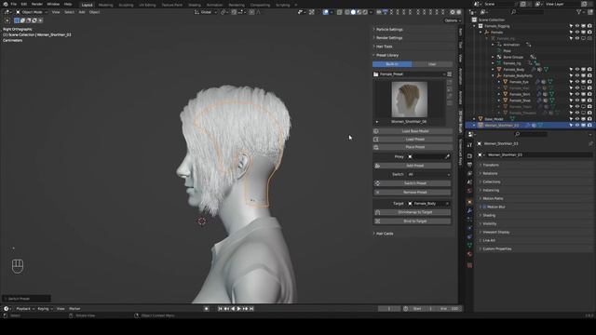596x335 pixels.
Task: Toggle eye visibility for Female_Body
Action: click(x=577, y=70)
